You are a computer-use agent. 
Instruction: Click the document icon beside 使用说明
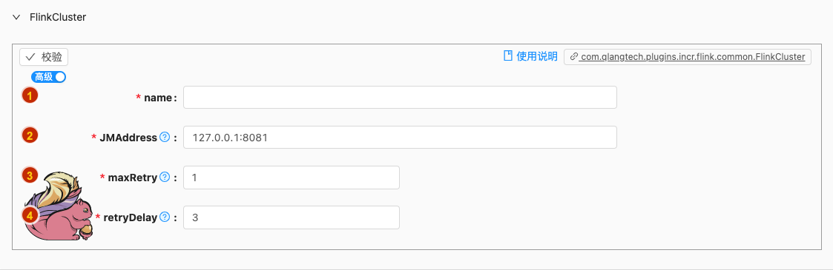[x=508, y=56]
